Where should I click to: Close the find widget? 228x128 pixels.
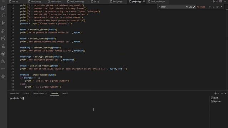[222, 7]
